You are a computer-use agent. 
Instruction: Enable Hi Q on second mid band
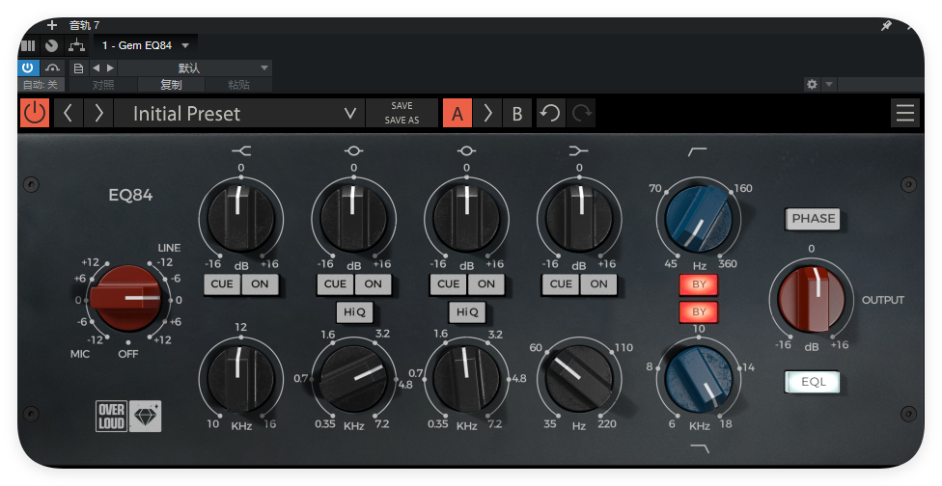coord(467,312)
